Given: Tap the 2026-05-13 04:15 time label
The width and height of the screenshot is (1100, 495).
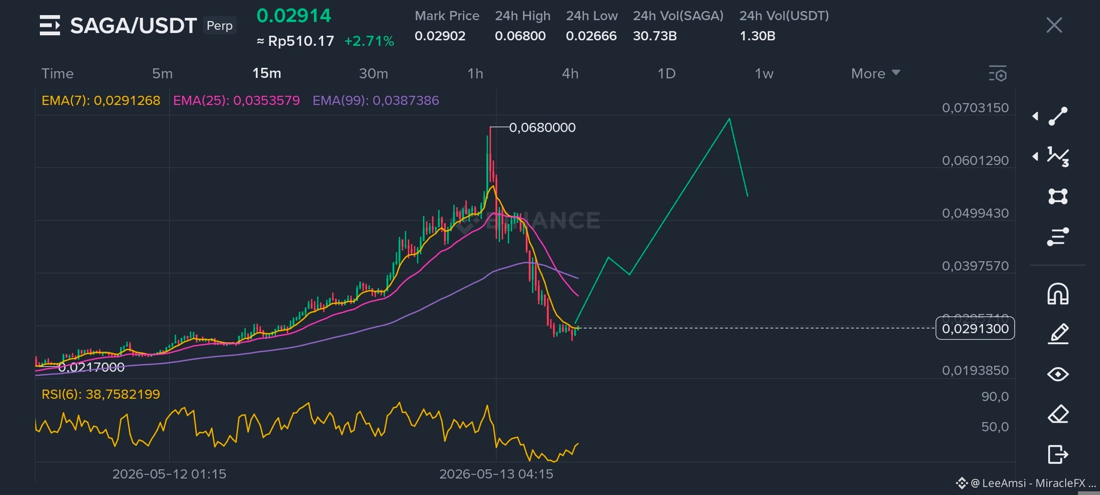Looking at the screenshot, I should [496, 474].
